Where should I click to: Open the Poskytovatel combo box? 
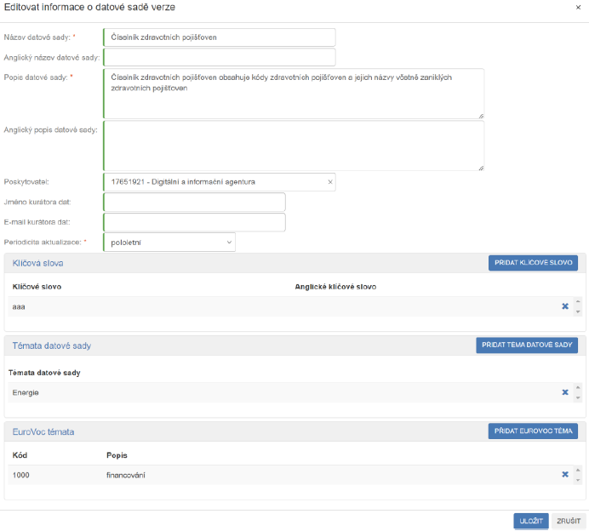point(213,182)
